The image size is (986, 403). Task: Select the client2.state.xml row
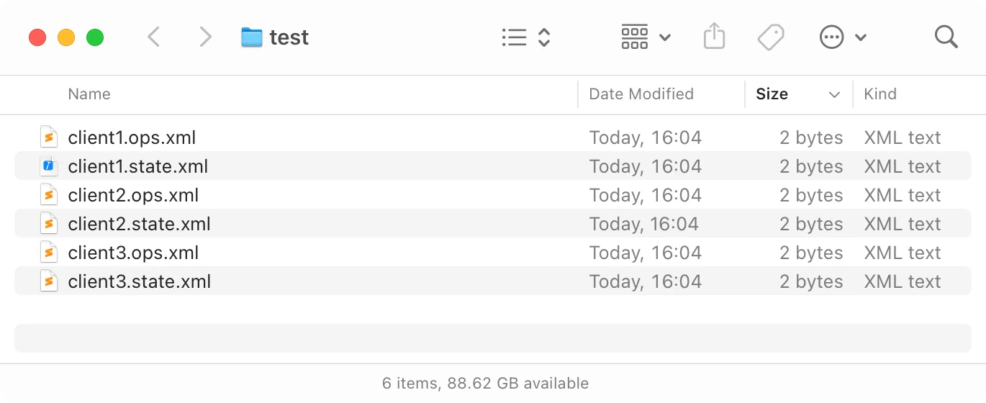point(139,224)
